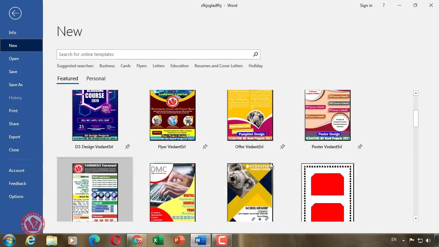Open the Print page

tap(21, 111)
